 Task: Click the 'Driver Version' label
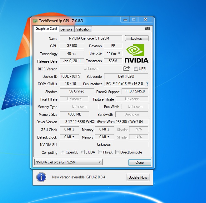point(47,122)
